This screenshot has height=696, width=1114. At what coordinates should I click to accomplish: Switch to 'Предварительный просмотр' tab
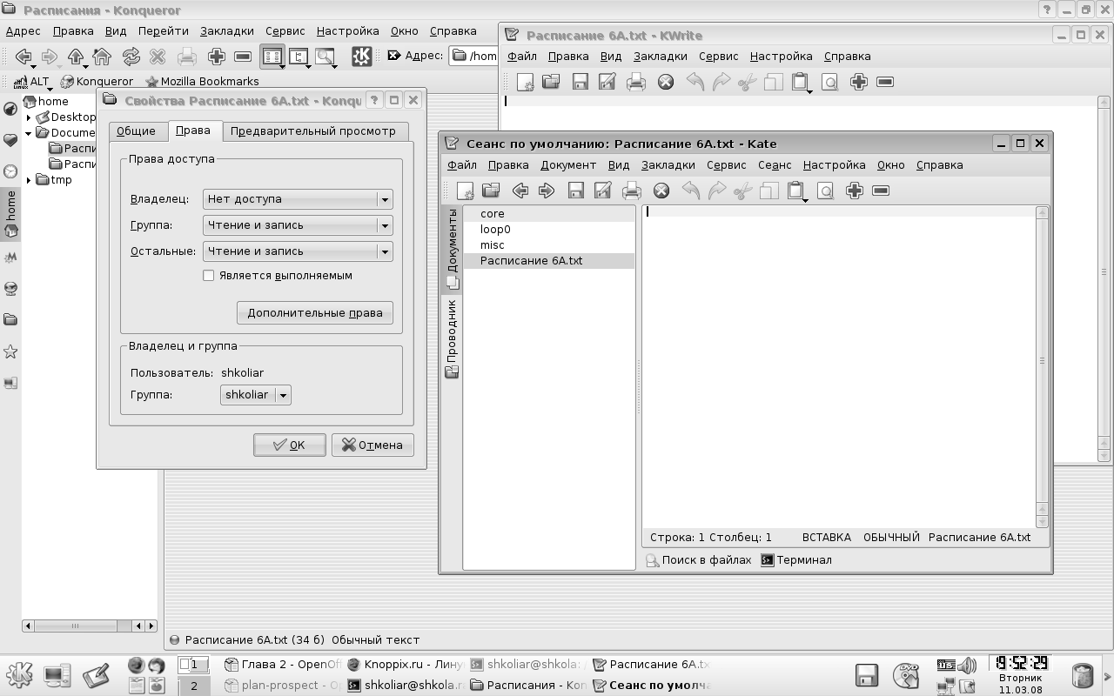point(313,131)
